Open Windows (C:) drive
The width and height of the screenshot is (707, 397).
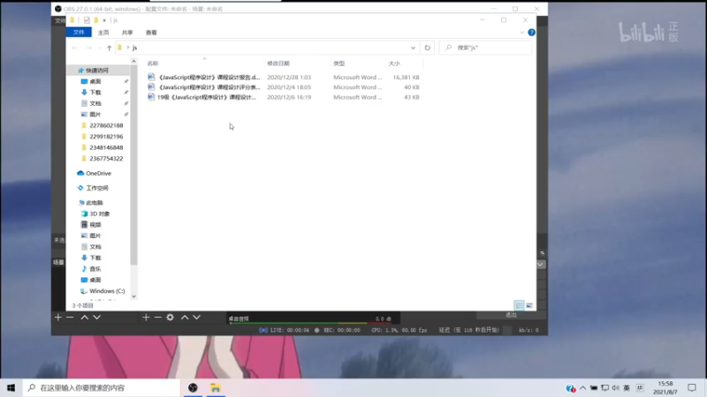click(107, 291)
